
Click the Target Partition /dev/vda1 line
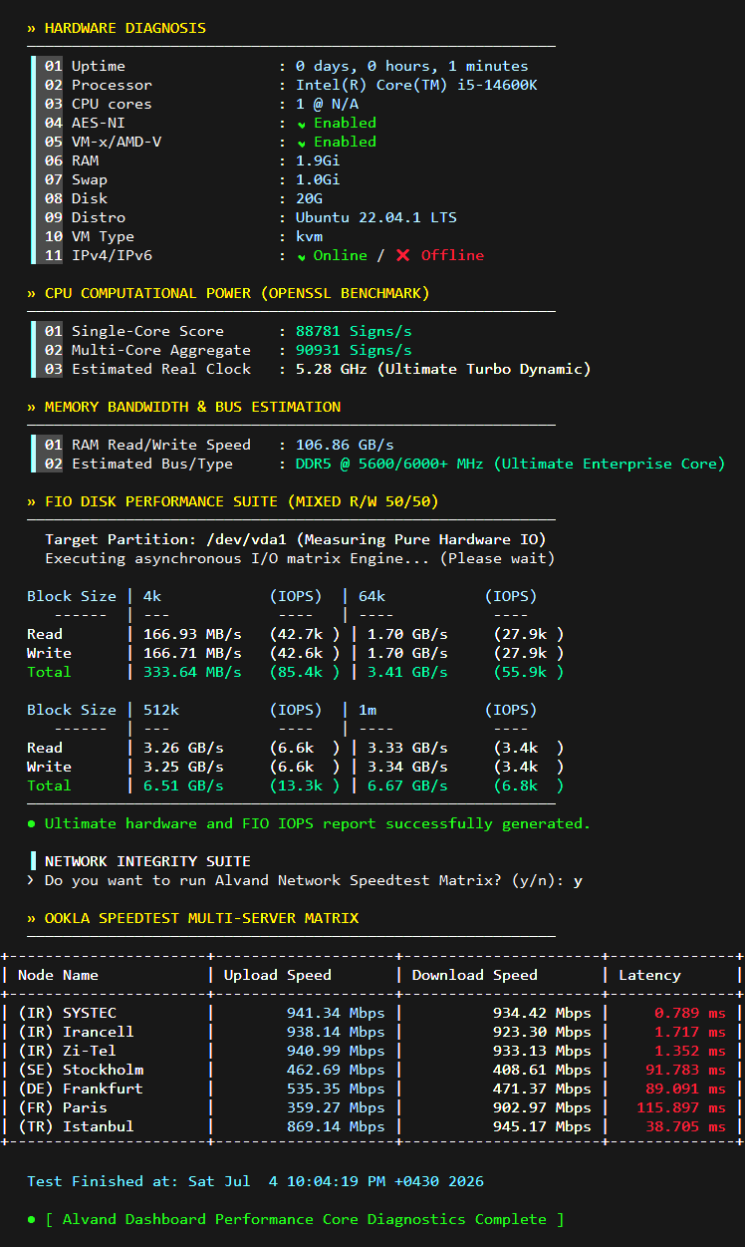pyautogui.click(x=296, y=539)
